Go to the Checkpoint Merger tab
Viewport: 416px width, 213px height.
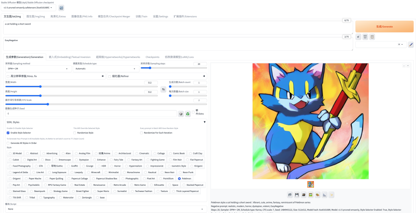coord(114,17)
